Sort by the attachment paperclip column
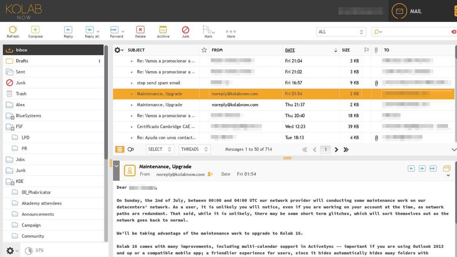This screenshot has width=457, height=257. [376, 50]
